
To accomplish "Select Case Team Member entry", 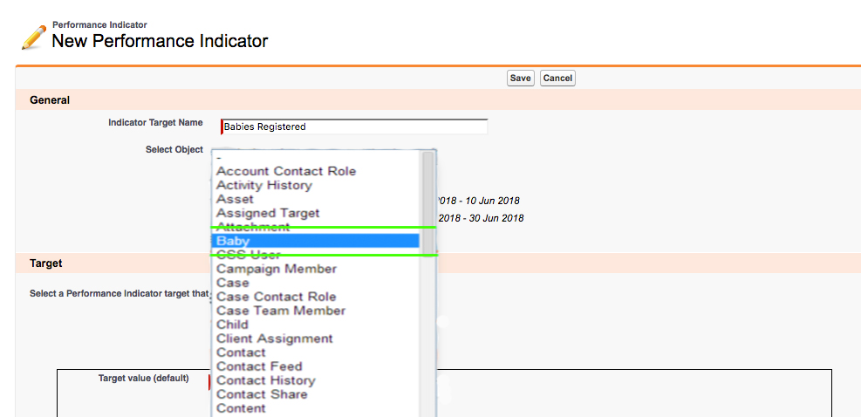I will (x=281, y=311).
